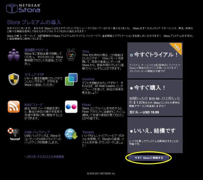Click the 無制限アカウント heading
The height and width of the screenshot is (180, 203).
click(x=36, y=50)
